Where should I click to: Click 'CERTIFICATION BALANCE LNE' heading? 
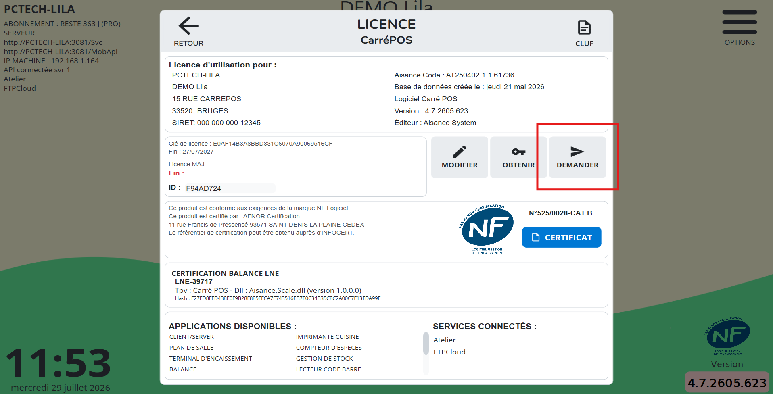click(x=225, y=273)
